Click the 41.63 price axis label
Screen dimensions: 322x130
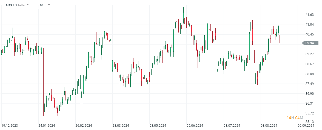point(310,15)
